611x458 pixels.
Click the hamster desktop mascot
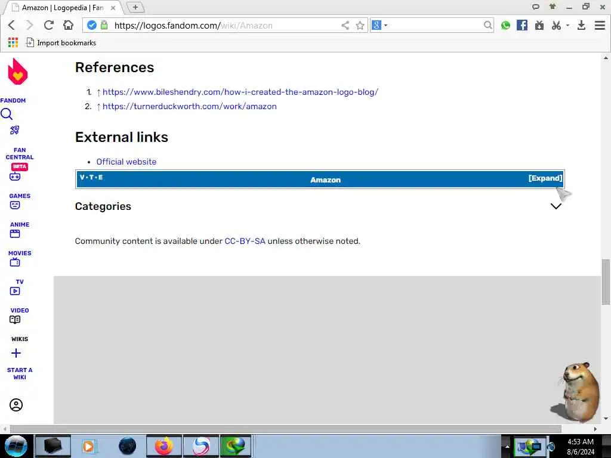click(x=576, y=392)
